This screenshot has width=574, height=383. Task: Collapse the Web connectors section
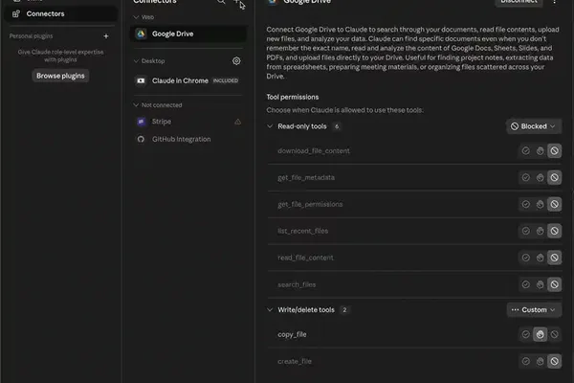pyautogui.click(x=136, y=17)
